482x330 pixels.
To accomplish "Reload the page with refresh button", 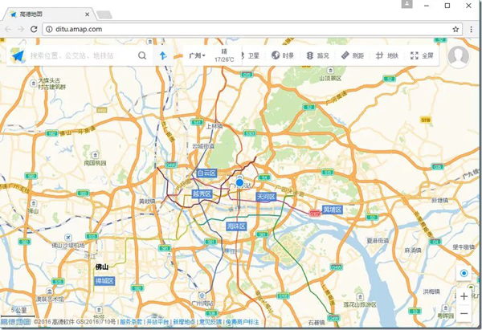I will click(34, 29).
